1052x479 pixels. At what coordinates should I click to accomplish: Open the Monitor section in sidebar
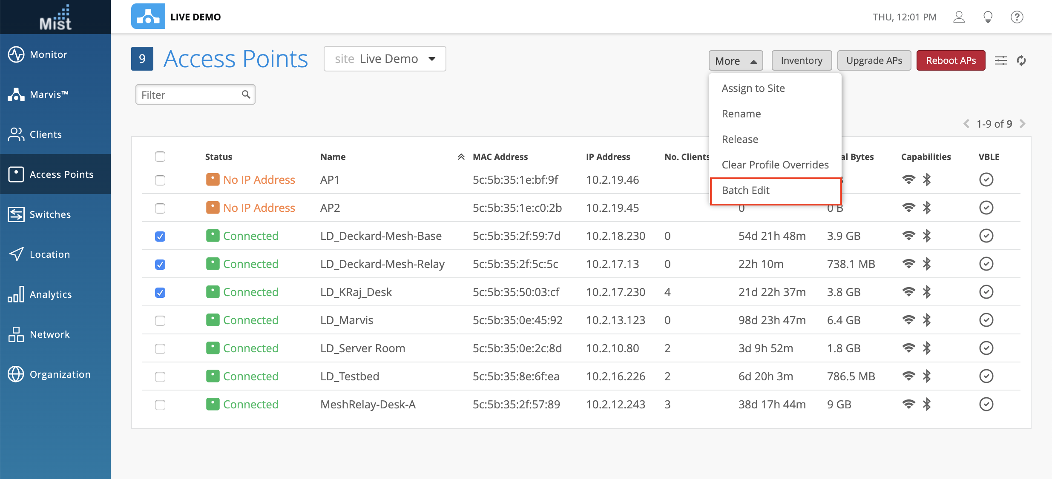pyautogui.click(x=48, y=54)
